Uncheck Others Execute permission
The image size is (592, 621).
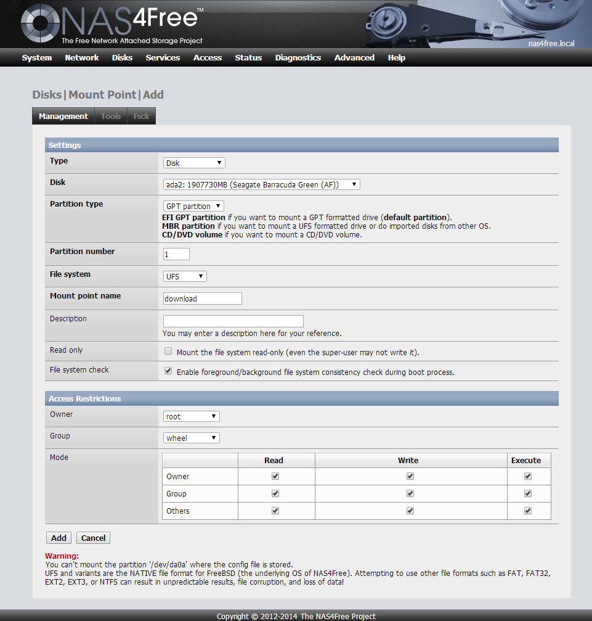528,511
